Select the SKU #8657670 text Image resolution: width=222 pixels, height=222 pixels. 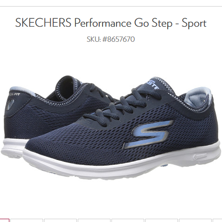coord(111,39)
